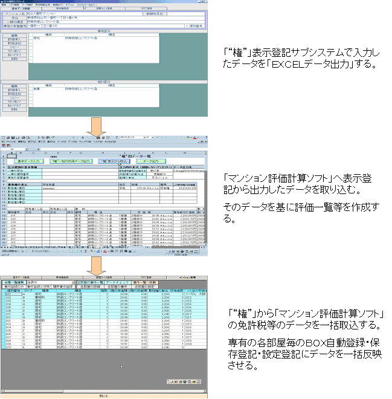Click "権"一括作成用データ出力 button in Excel sheet

71,161
